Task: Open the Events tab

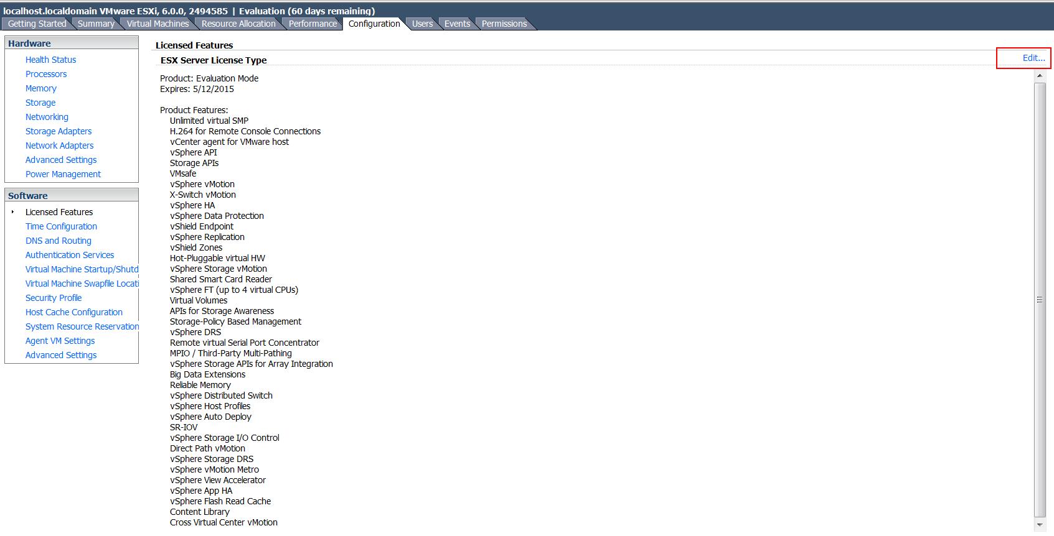Action: coord(457,24)
